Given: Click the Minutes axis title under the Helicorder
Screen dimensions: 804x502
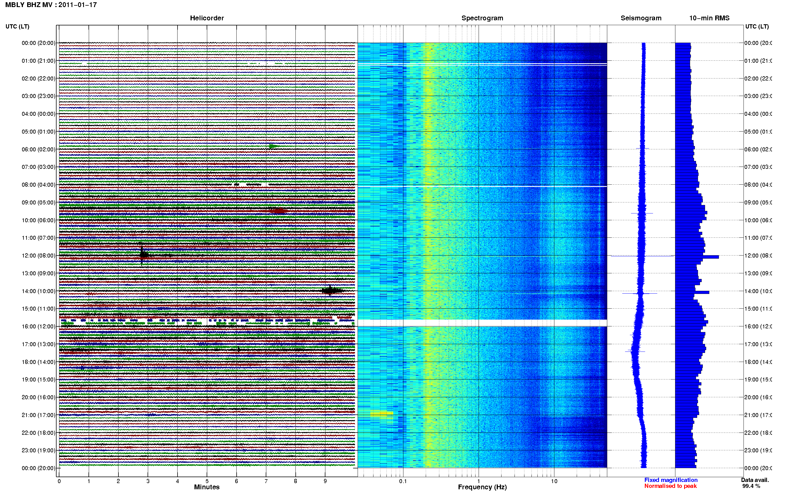Looking at the screenshot, I should coord(207,487).
